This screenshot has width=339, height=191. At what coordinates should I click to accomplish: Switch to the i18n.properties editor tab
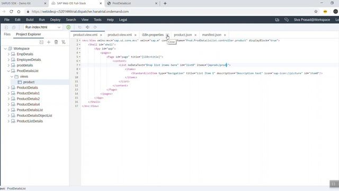153,35
